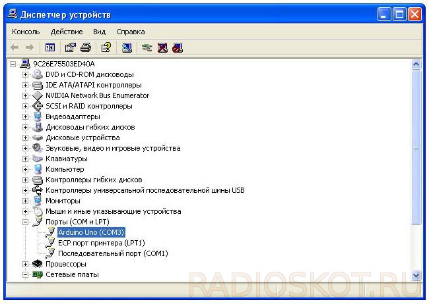
Task: Click the SCSI и RAID controllers icon
Action: [x=38, y=106]
